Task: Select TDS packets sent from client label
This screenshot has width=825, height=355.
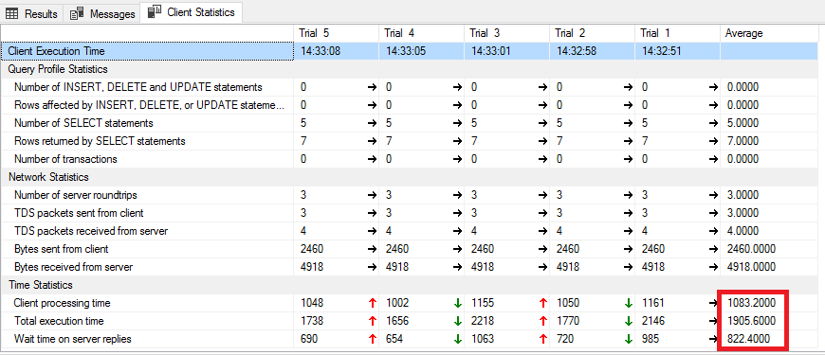Action: [79, 213]
